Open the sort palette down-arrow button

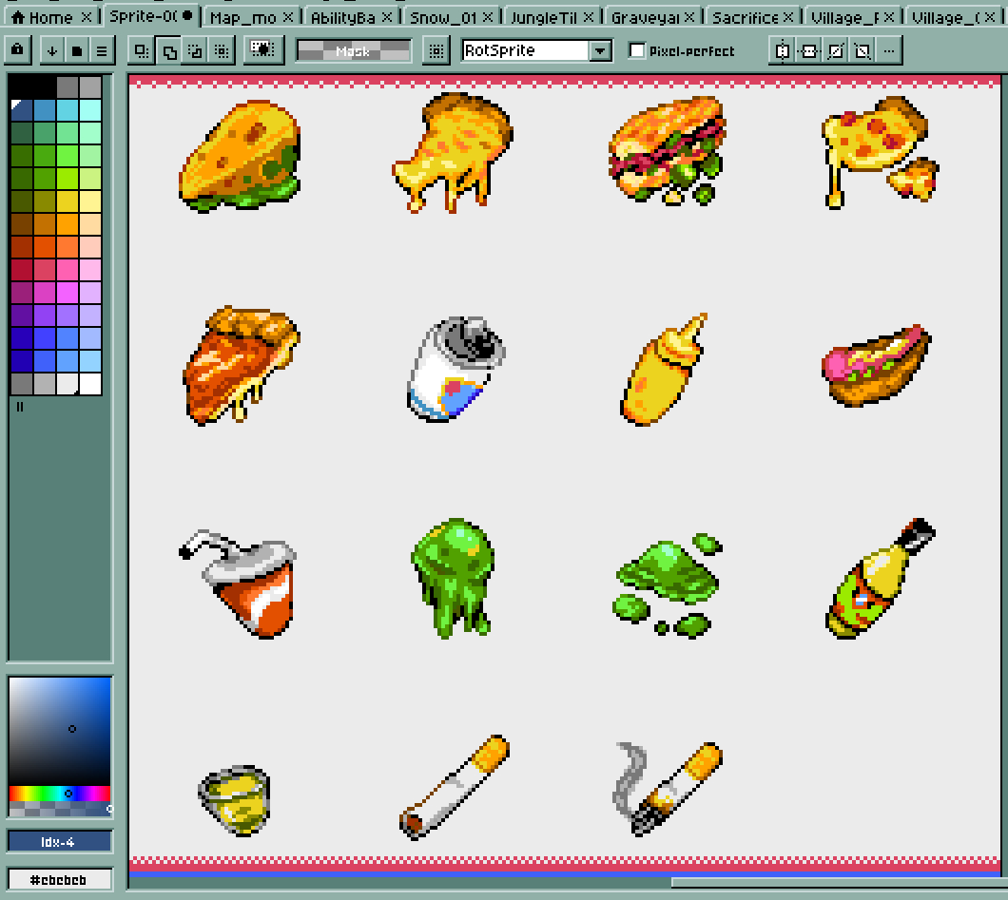52,50
